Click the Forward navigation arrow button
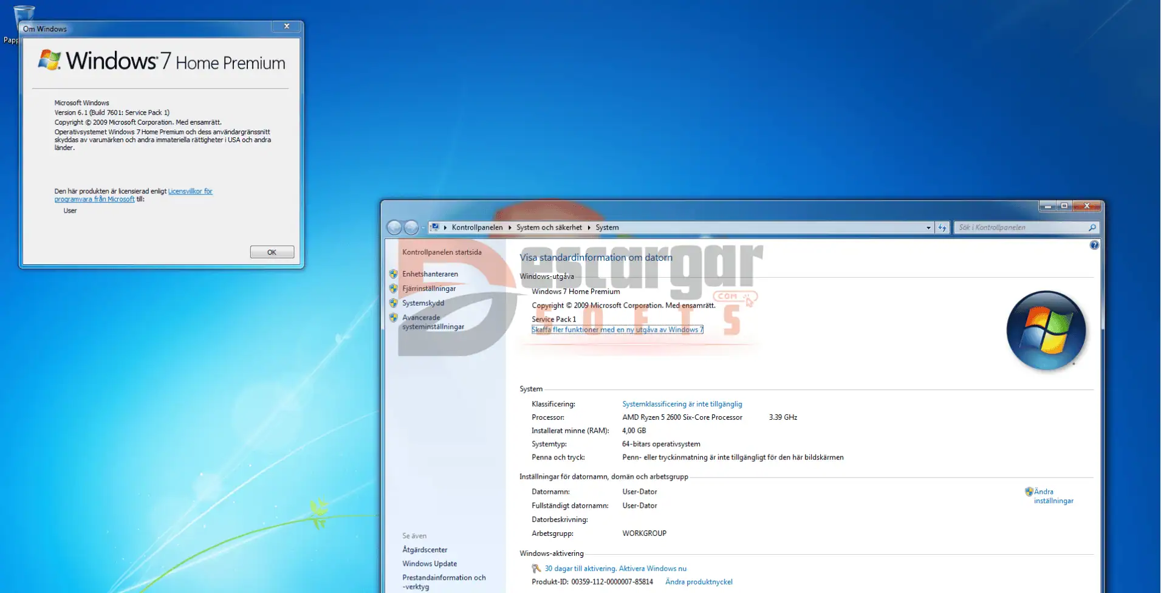Screen dimensions: 1161x593 click(x=411, y=227)
